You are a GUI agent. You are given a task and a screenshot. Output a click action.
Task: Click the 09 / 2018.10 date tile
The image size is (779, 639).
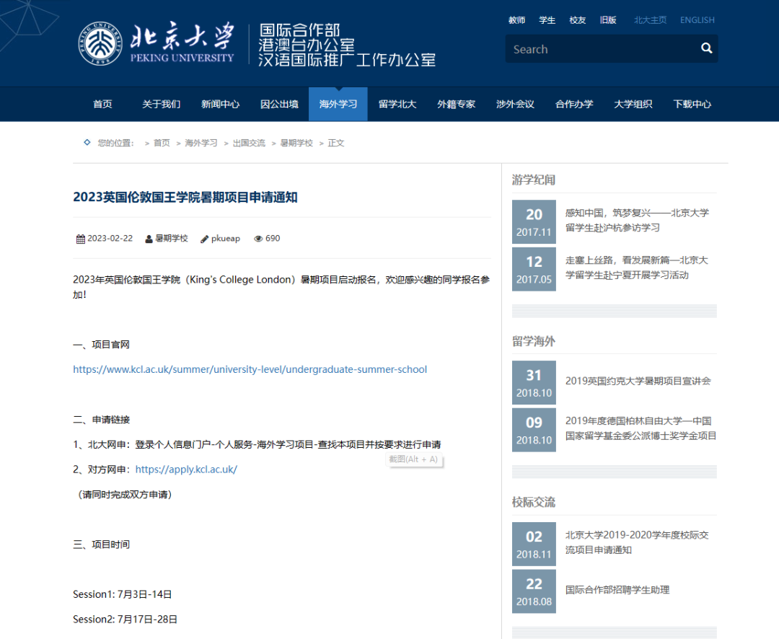534,430
